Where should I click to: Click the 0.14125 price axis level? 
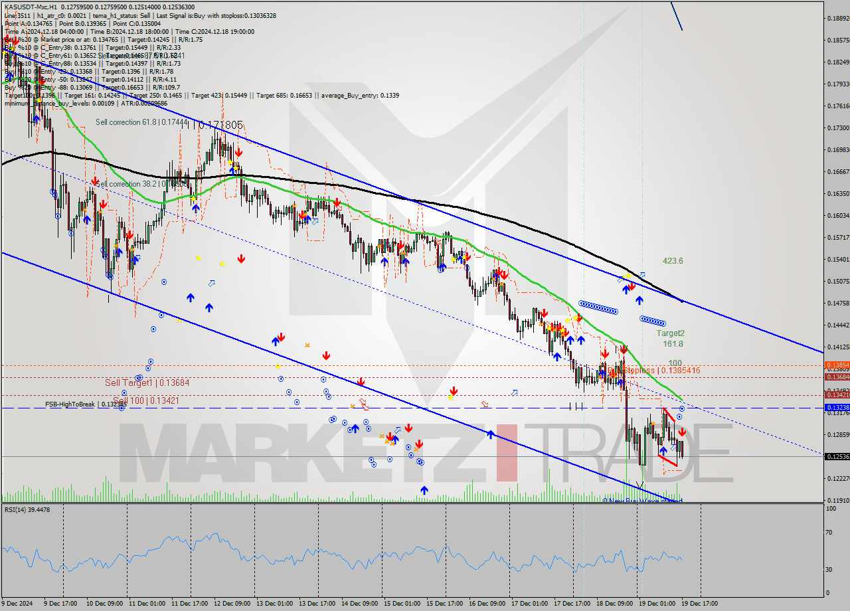tap(838, 347)
